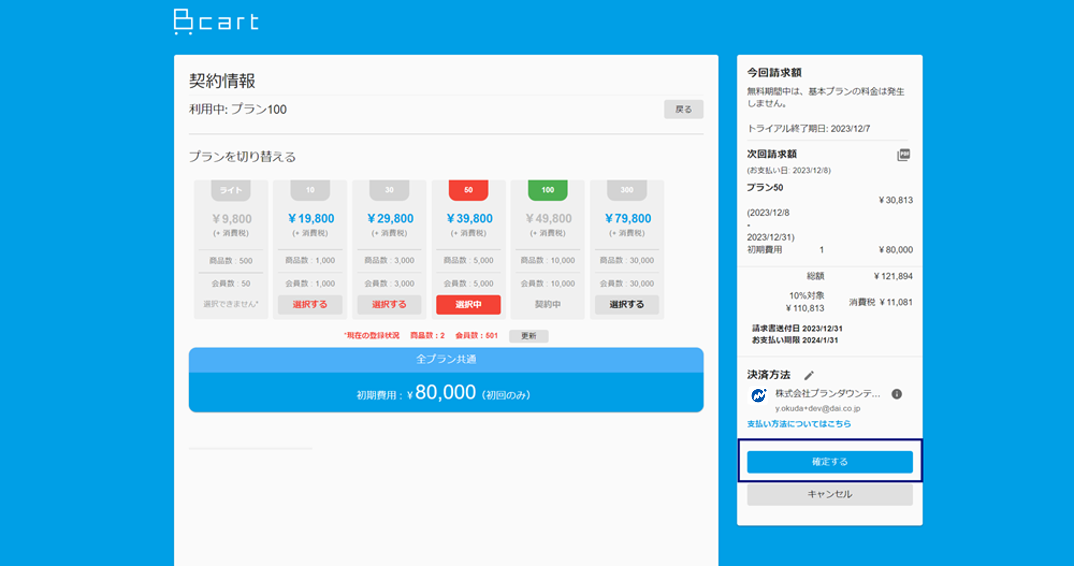Open 支払い方法についてはこちら link
Screen dimensions: 1074x566
pyautogui.click(x=799, y=424)
